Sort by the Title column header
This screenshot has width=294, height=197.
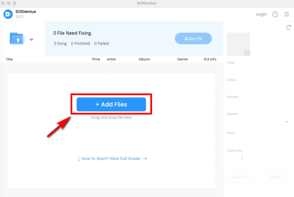pos(9,59)
